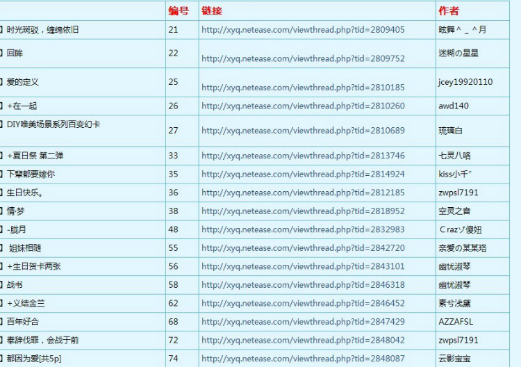The width and height of the screenshot is (521, 367).
Task: Click the 链接 column header
Action: pyautogui.click(x=212, y=11)
